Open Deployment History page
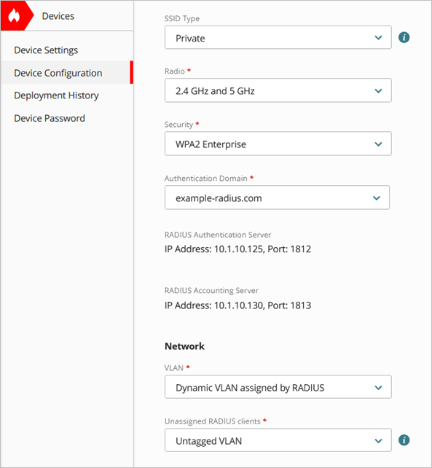Screen dimensions: 432x468 point(56,95)
